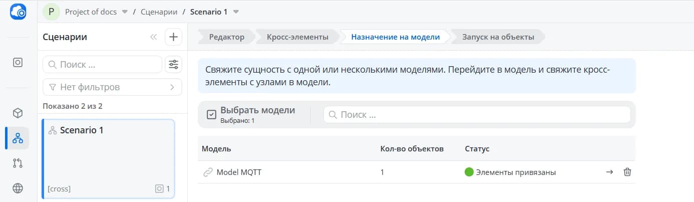Image resolution: width=694 pixels, height=202 pixels.
Task: Open filter settings sliders icon
Action: point(173,64)
